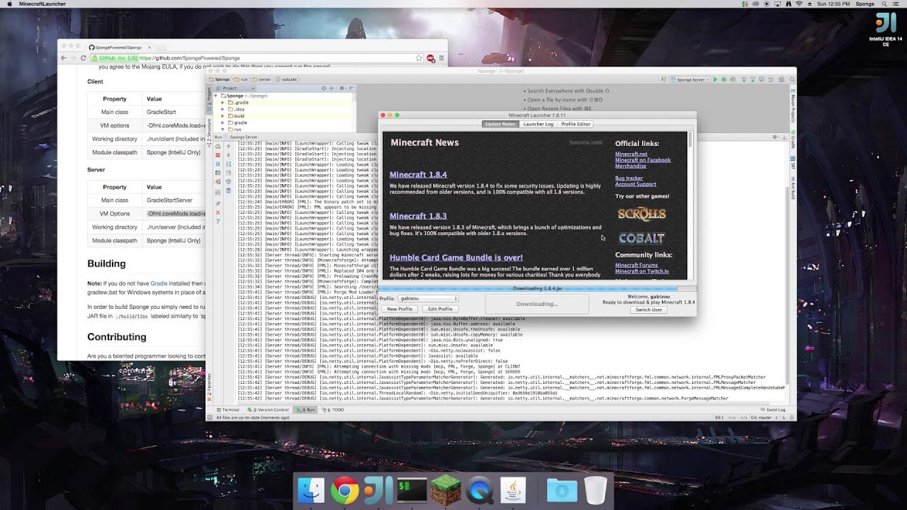Click the green Run arrow in IntelliJ toolbar

coord(716,79)
